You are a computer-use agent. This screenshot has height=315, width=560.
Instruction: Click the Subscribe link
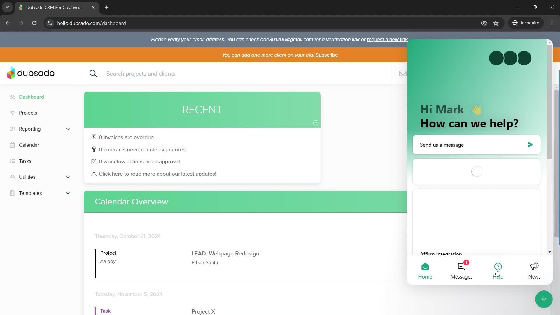(327, 55)
